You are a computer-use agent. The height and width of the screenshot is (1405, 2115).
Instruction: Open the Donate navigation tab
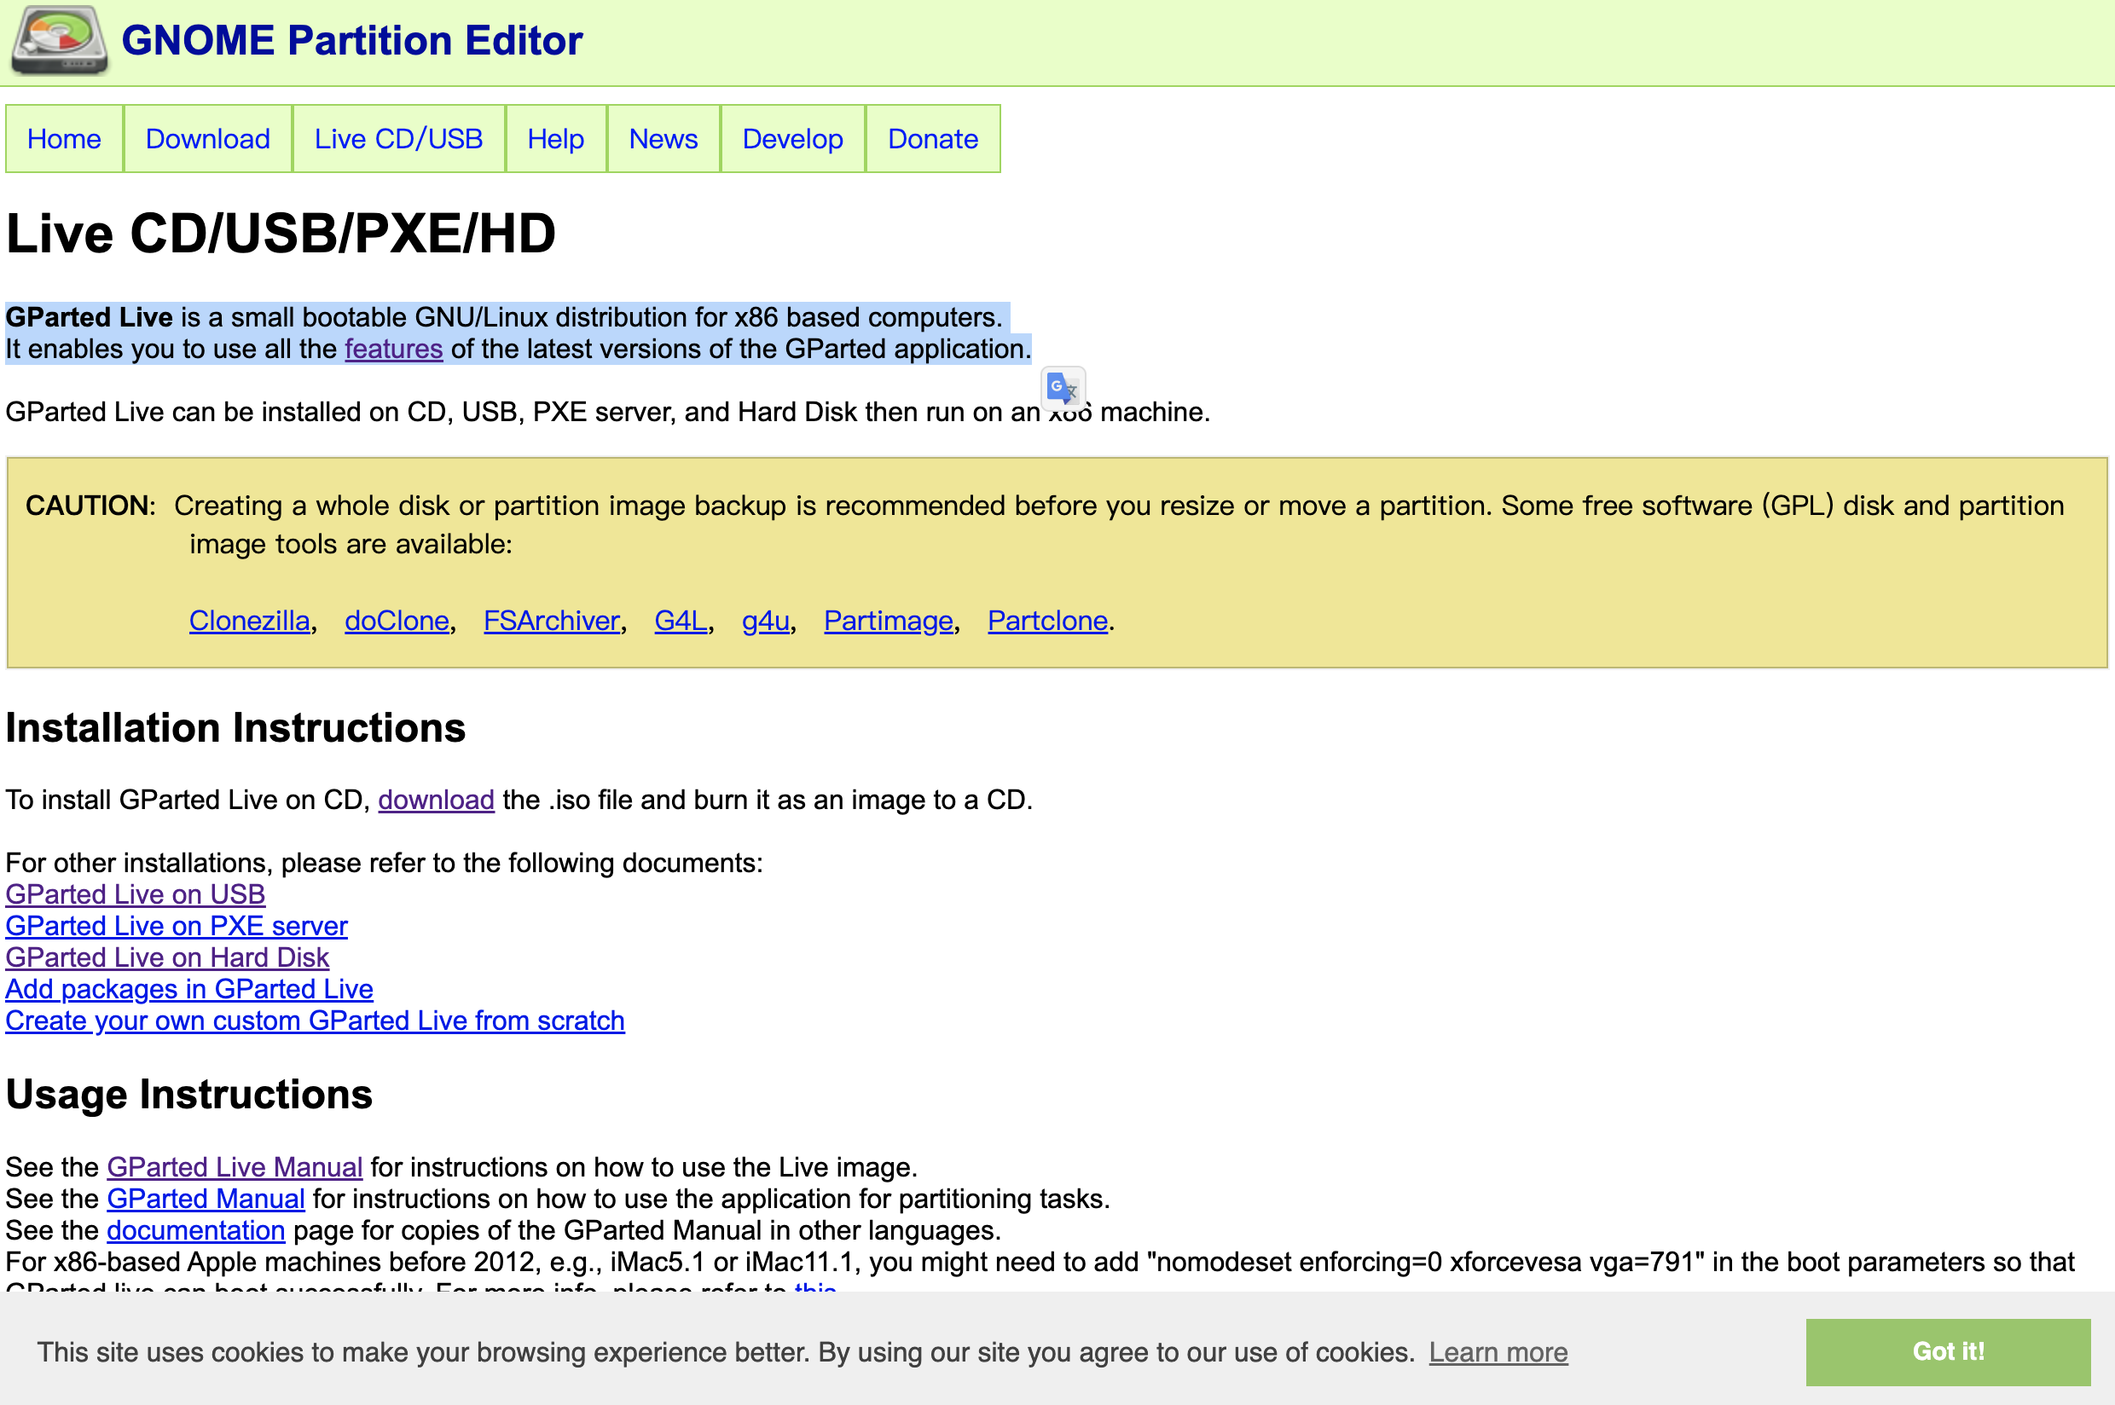tap(932, 139)
